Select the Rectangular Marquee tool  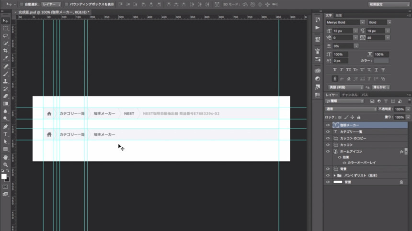point(5,28)
